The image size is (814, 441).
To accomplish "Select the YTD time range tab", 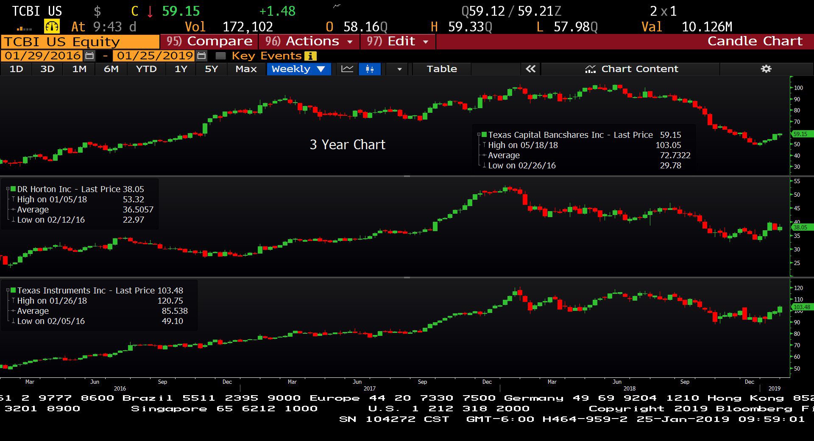I will coord(146,69).
